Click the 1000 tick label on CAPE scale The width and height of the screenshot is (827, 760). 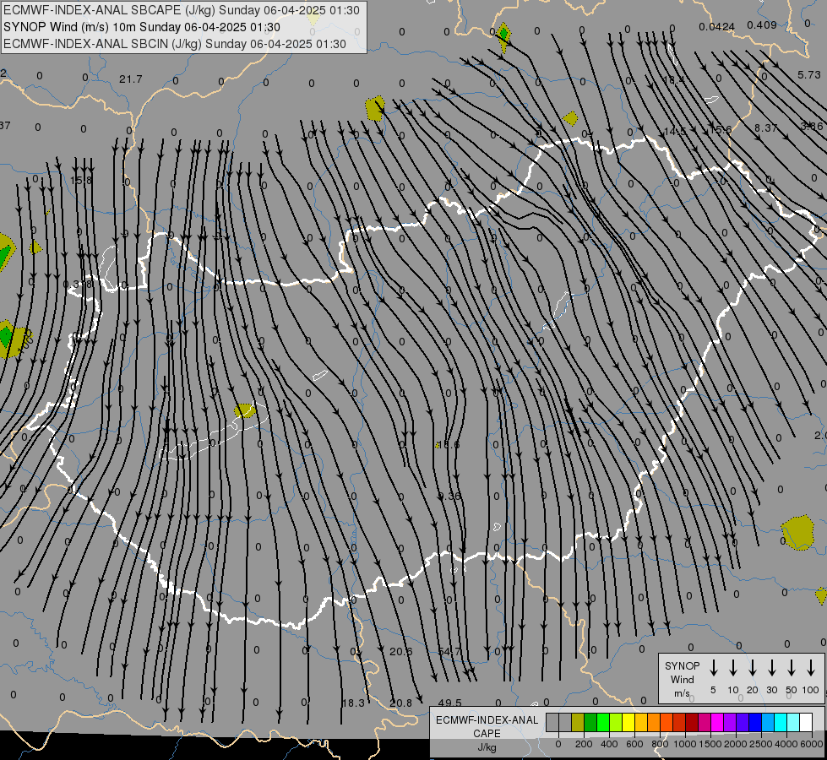click(684, 744)
